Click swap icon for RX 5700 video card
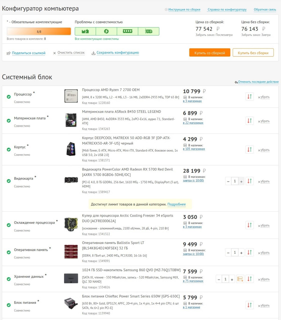Viewport: 281px width, 320px height. tap(249, 181)
